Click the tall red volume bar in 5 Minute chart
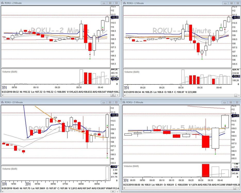The image size is (241, 193). pyautogui.click(x=205, y=170)
